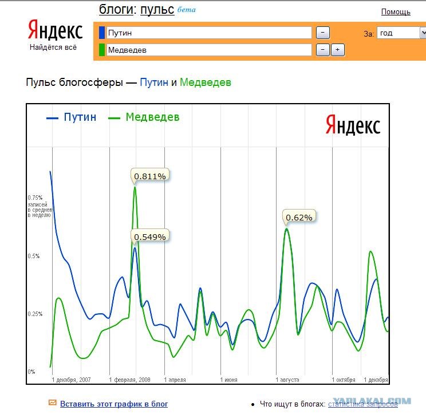This screenshot has width=426, height=418.
Task: Open the period dropdown showing год
Action: click(x=401, y=33)
